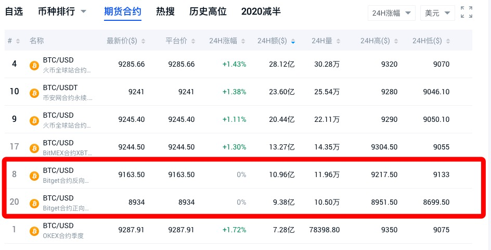Open the 美元 currency dropdown

[x=437, y=13]
